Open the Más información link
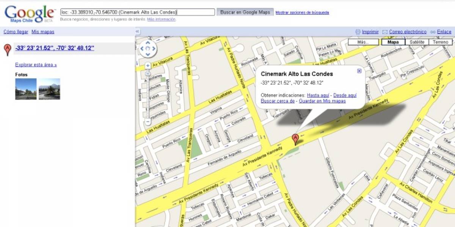 pos(161,19)
